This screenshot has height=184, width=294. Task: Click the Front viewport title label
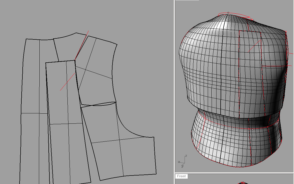coord(181,176)
